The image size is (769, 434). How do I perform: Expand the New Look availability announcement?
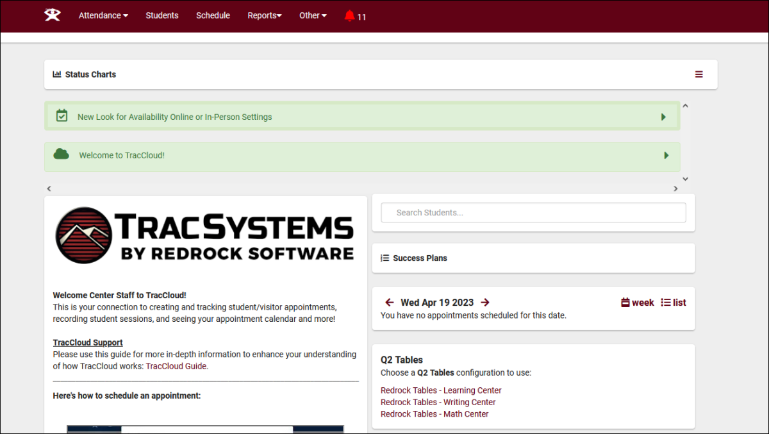[663, 116]
